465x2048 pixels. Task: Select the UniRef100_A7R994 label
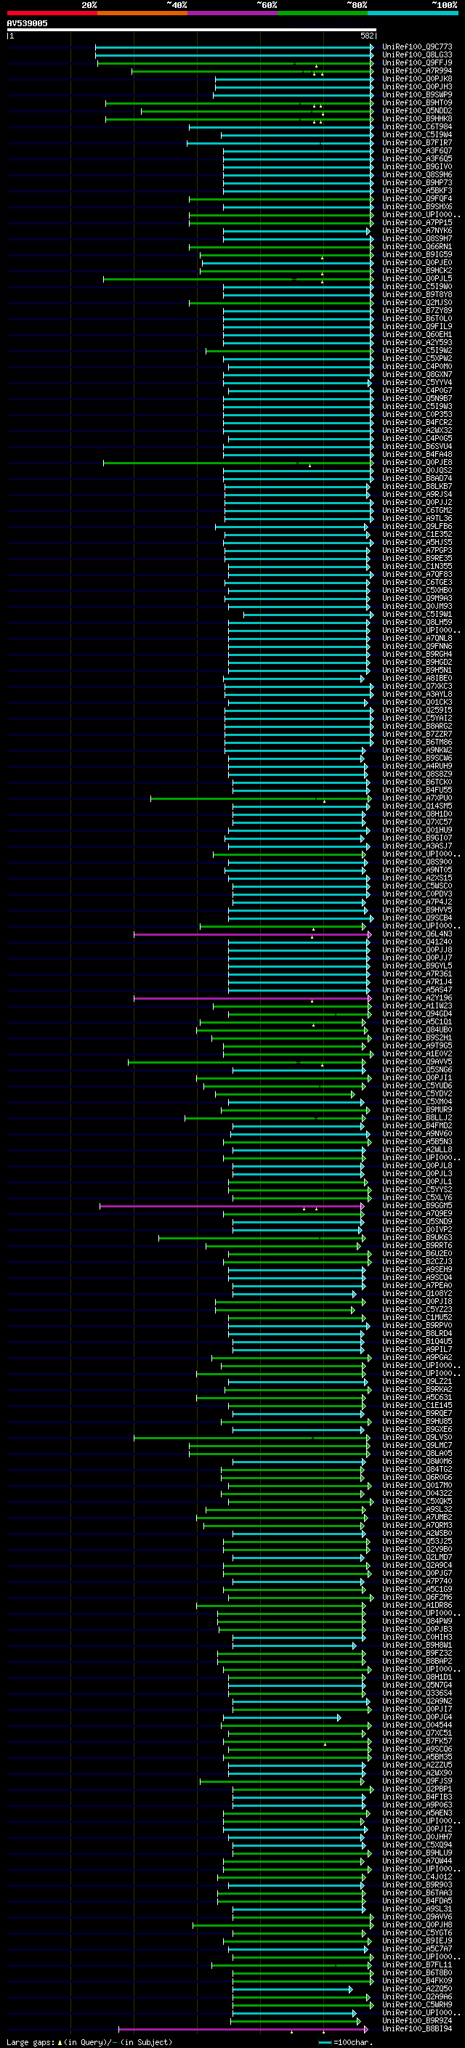pyautogui.click(x=416, y=70)
